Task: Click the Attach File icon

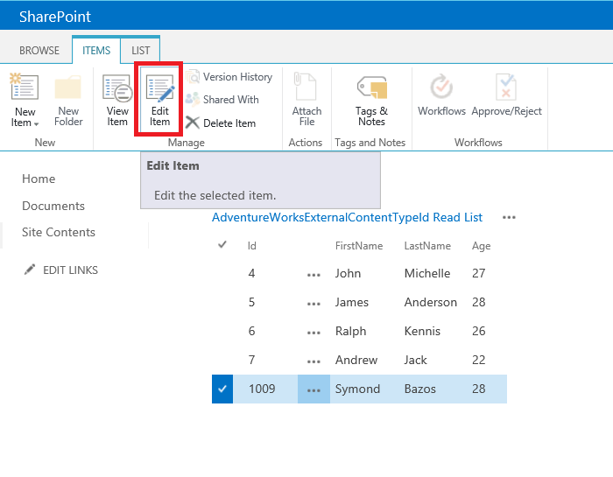Action: 306,87
